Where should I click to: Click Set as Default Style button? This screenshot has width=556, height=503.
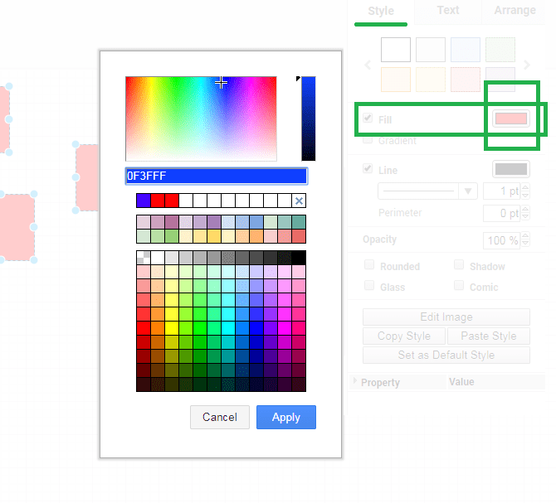(x=446, y=355)
